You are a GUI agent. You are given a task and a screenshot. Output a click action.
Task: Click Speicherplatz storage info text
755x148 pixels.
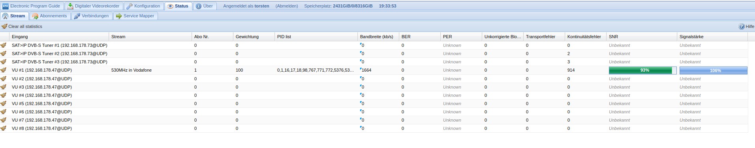pos(338,6)
